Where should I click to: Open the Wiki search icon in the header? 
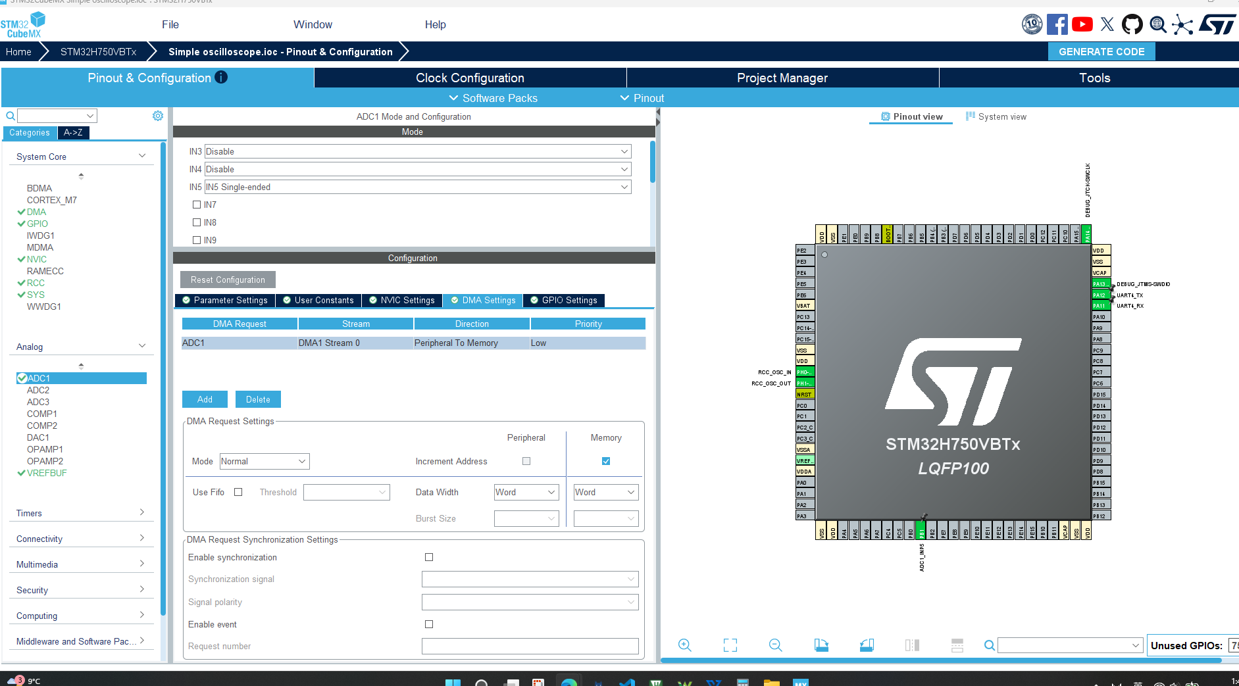1157,25
